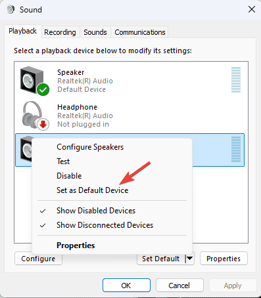Screen dimensions: 261x298
Task: Toggle Show Disabled Devices option
Action: [96, 211]
